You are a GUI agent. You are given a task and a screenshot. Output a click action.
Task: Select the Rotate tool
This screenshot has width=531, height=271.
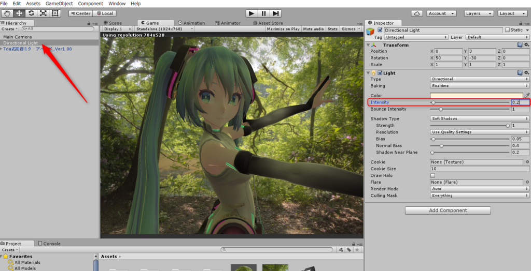pos(31,13)
